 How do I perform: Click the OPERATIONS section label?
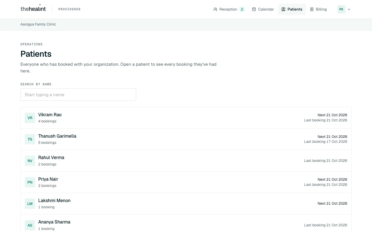click(32, 44)
